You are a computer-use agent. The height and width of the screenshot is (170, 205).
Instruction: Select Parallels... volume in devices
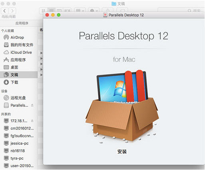tap(19, 105)
